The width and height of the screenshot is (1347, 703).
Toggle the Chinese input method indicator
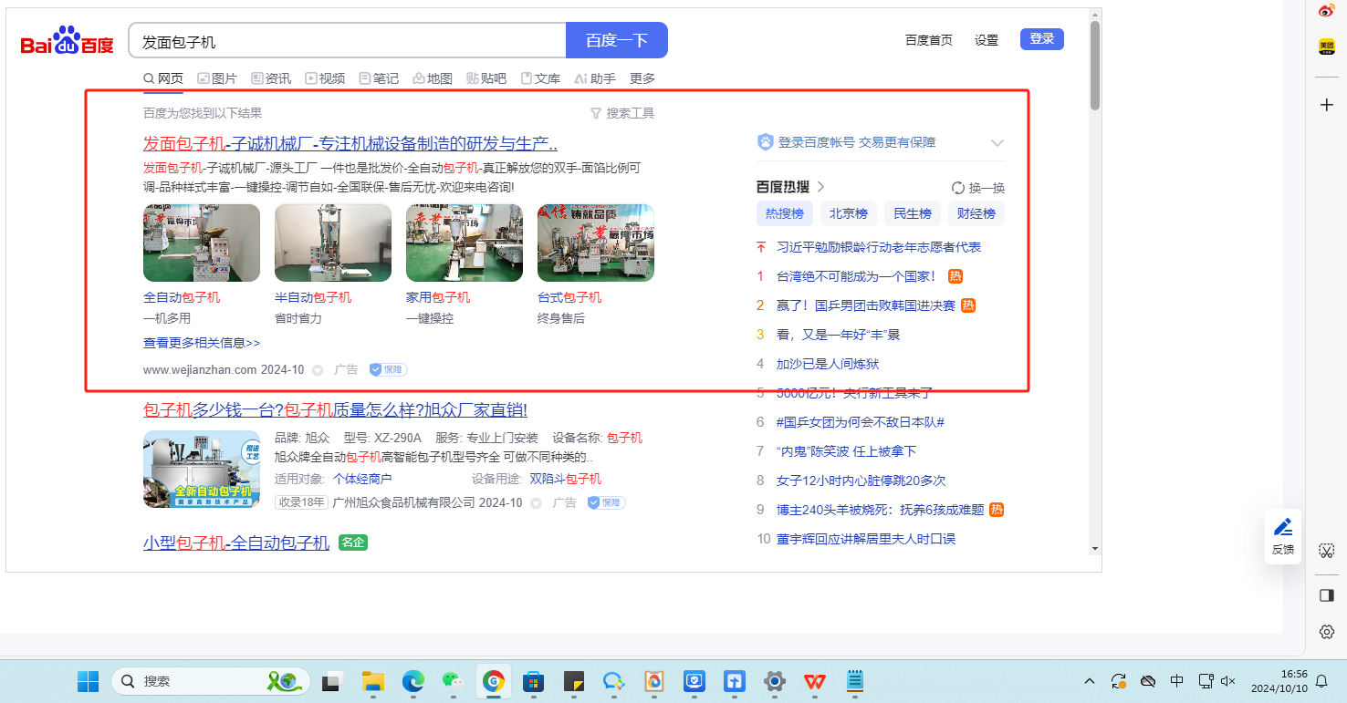(x=1177, y=681)
